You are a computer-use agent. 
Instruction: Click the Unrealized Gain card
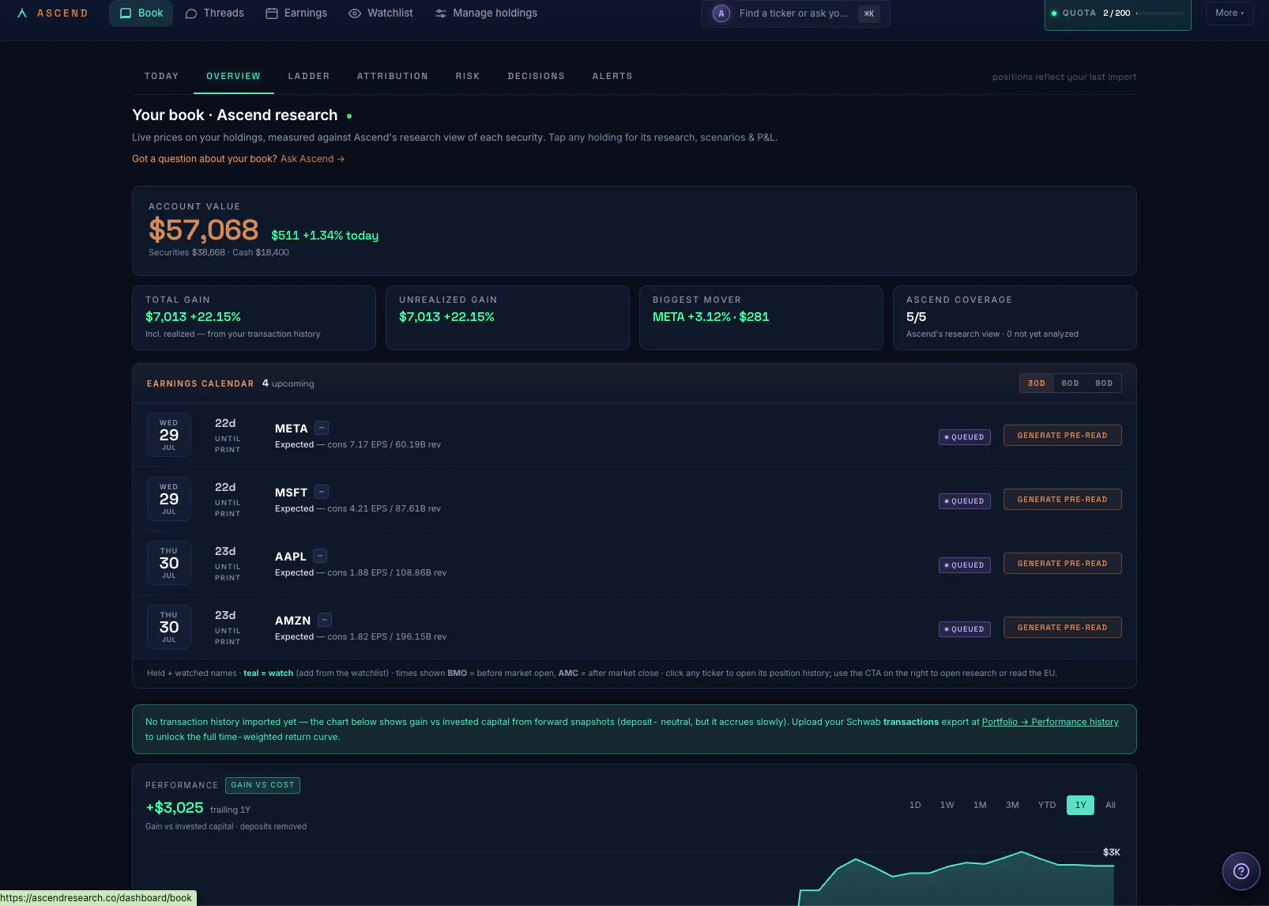[507, 318]
